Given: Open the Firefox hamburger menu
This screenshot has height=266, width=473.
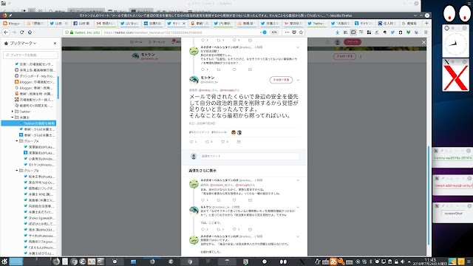Looking at the screenshot, I should [x=426, y=33].
